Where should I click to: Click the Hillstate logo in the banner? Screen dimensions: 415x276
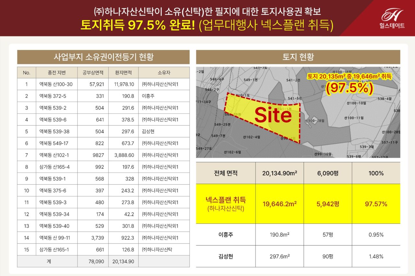pyautogui.click(x=393, y=19)
